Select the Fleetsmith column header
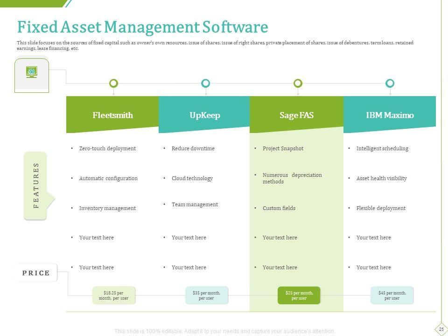448x336 pixels. click(x=112, y=115)
